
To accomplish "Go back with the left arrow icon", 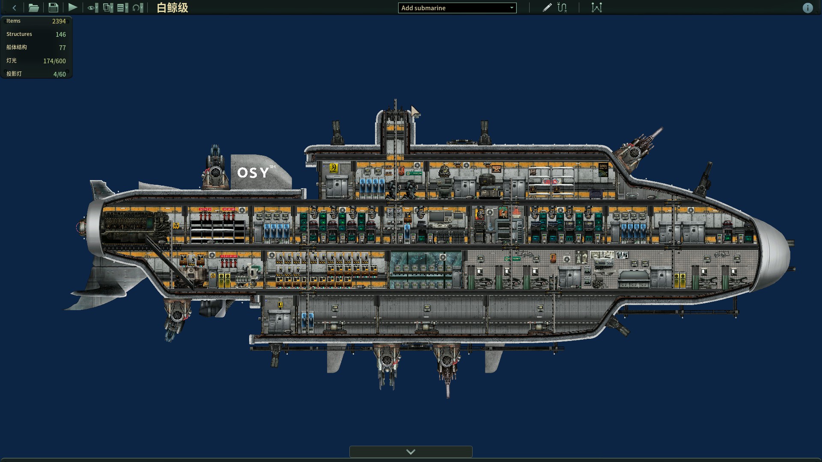I will point(14,8).
